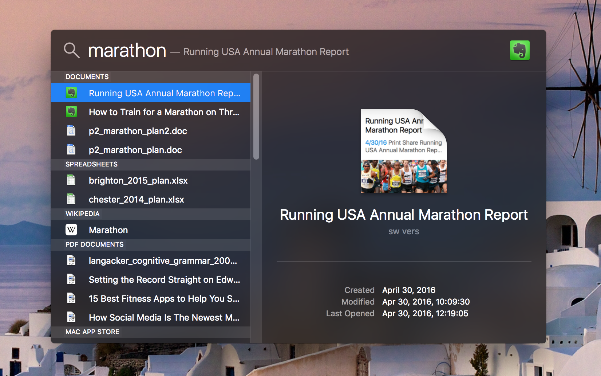Select the Marathon Wikipedia entry
The width and height of the screenshot is (601, 376).
[108, 230]
